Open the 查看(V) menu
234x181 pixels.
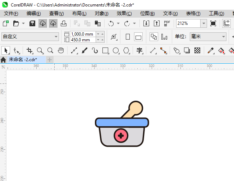tap(56, 14)
